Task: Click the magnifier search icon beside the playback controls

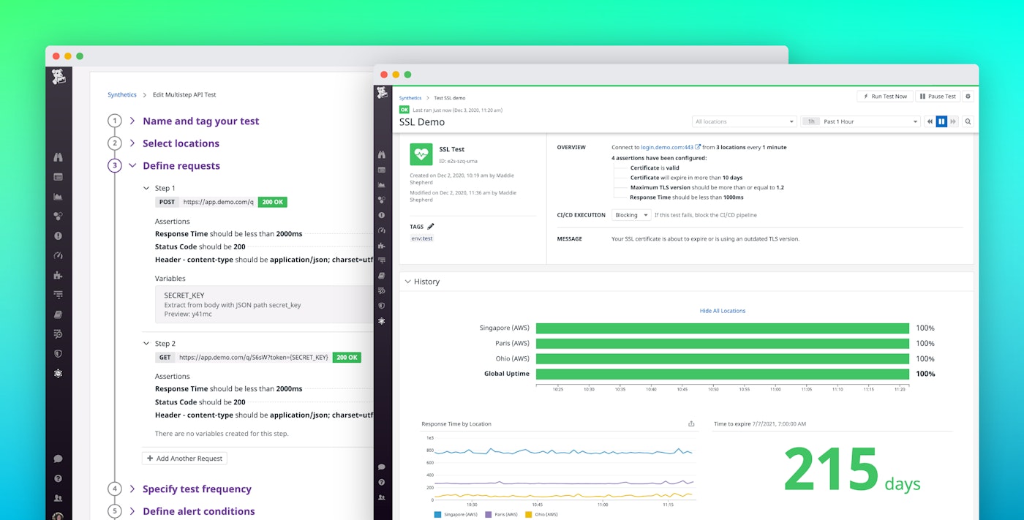Action: (967, 121)
